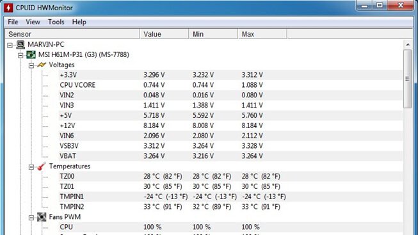The height and width of the screenshot is (235, 418).
Task: Click TMPIN2 min value 32 °C
Action: pos(212,207)
